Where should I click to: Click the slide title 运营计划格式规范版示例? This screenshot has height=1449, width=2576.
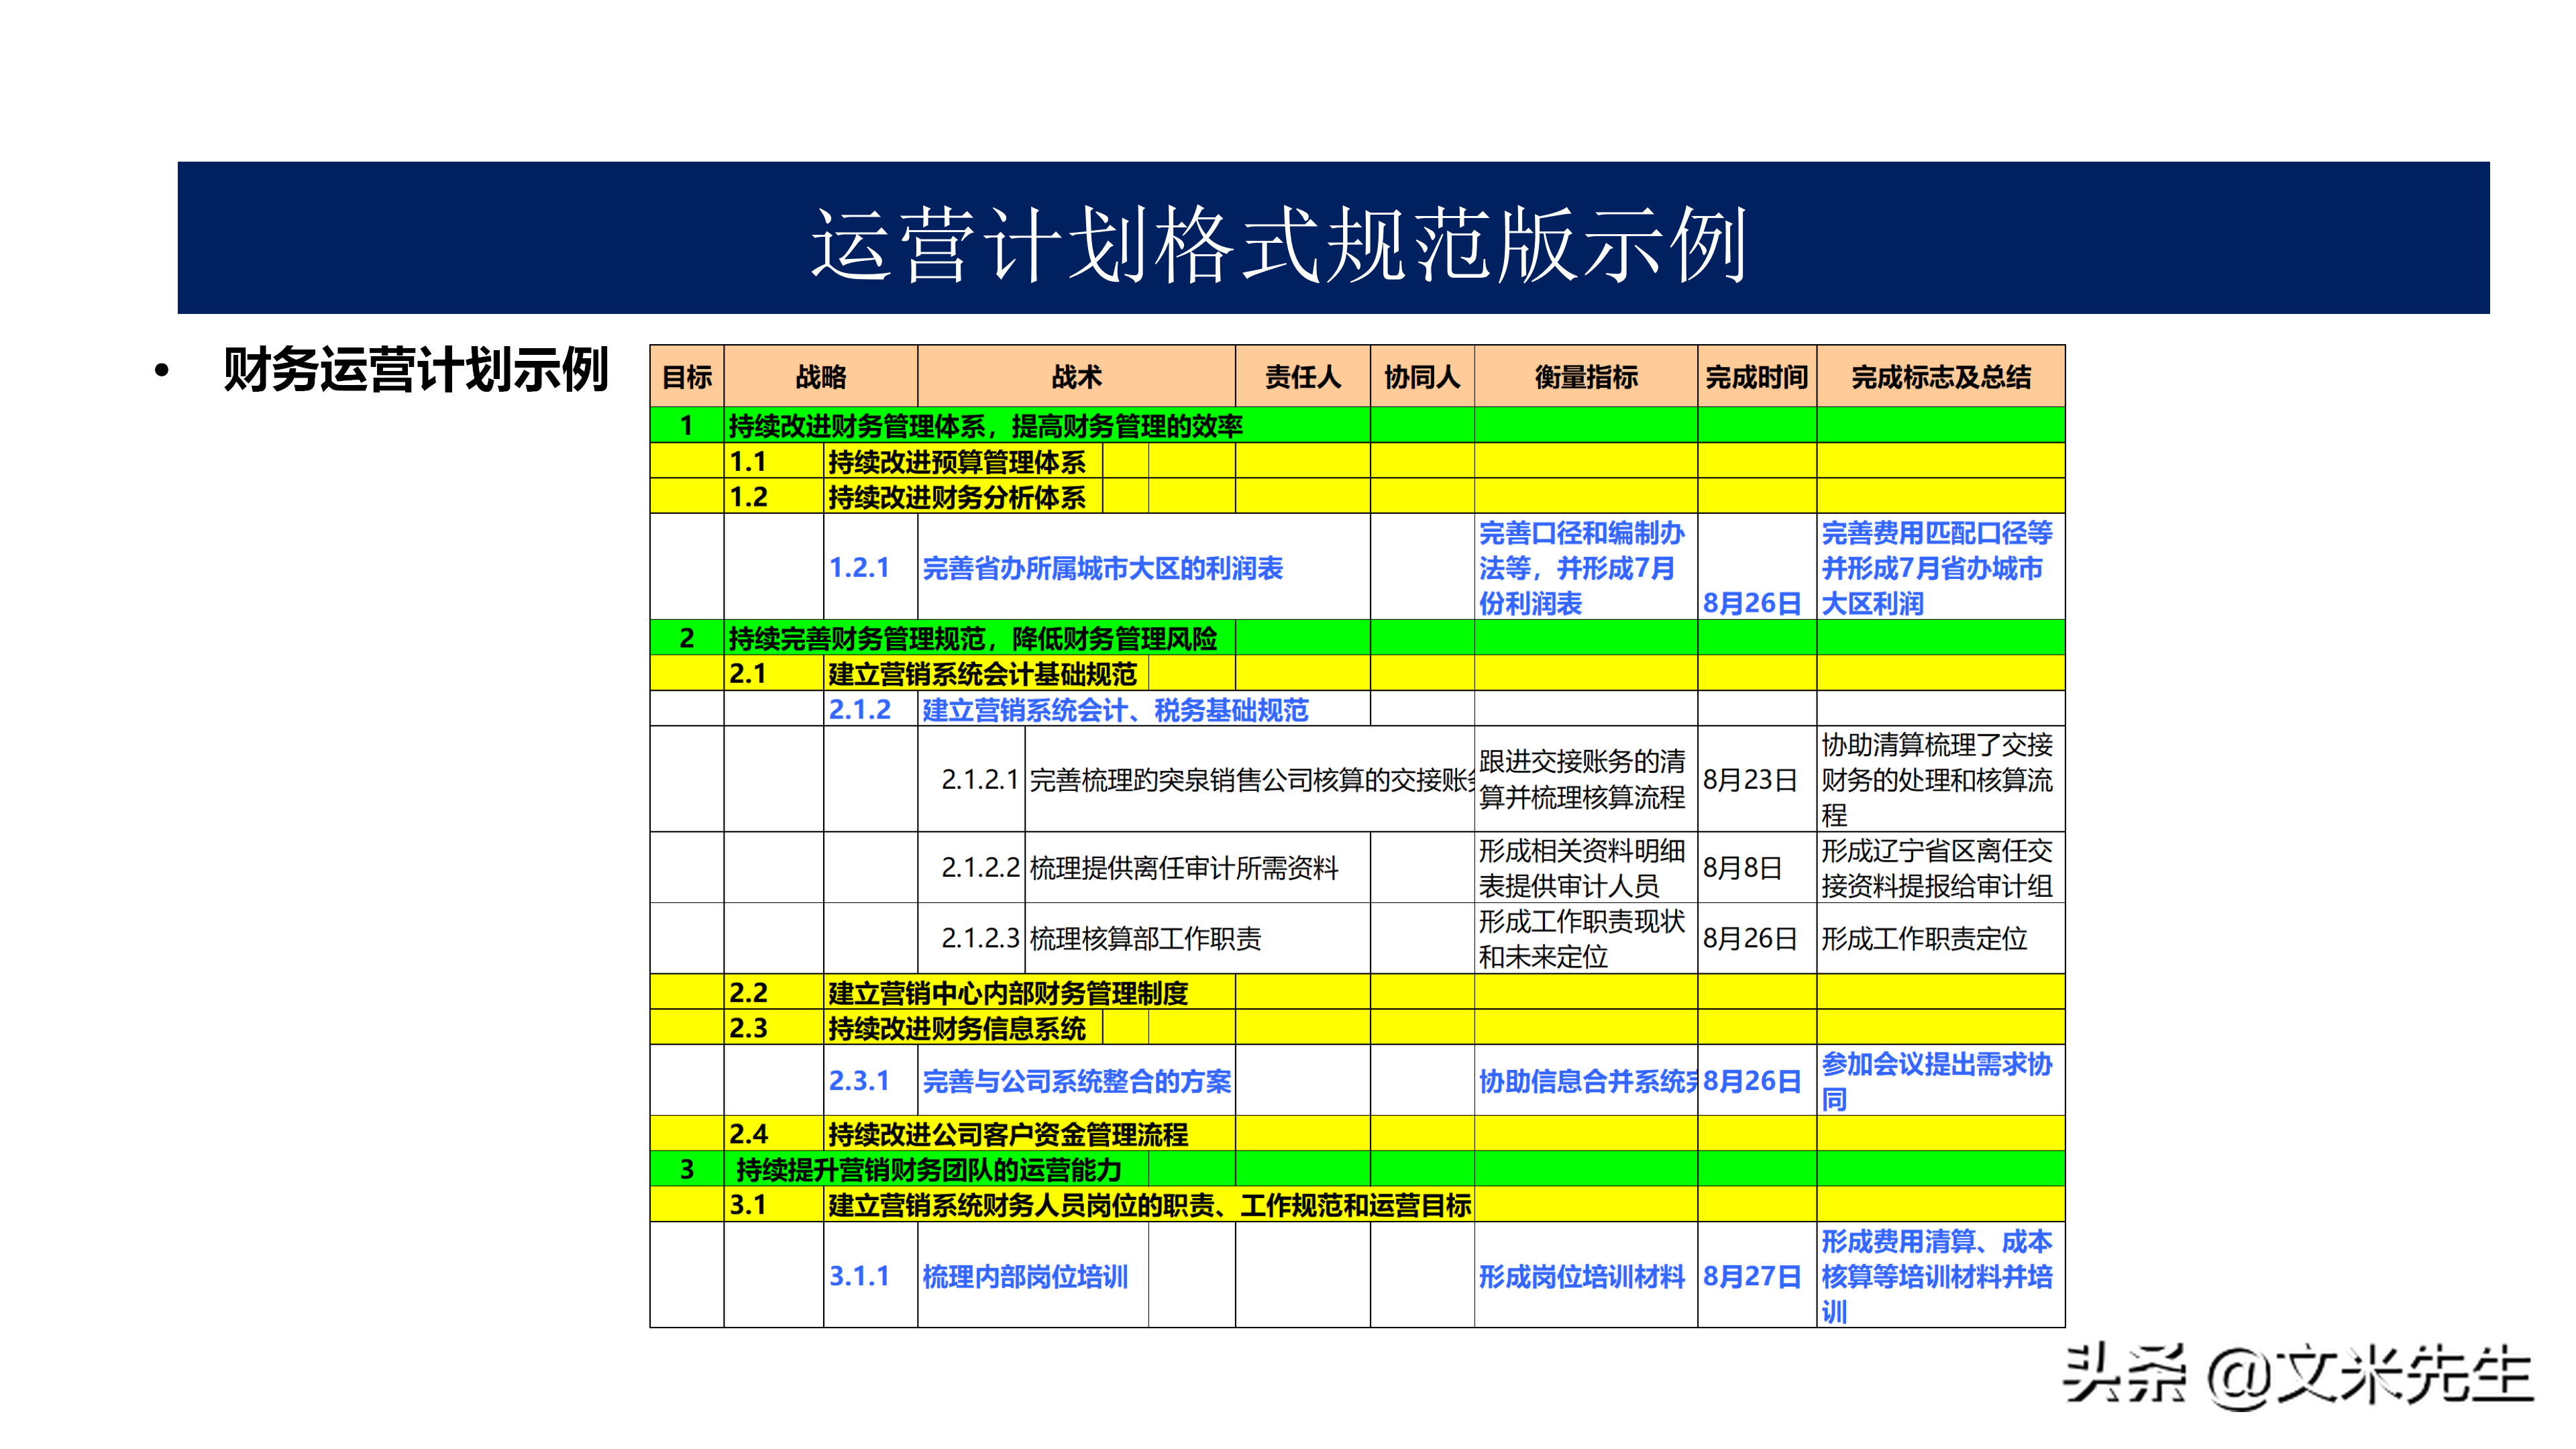point(1279,244)
